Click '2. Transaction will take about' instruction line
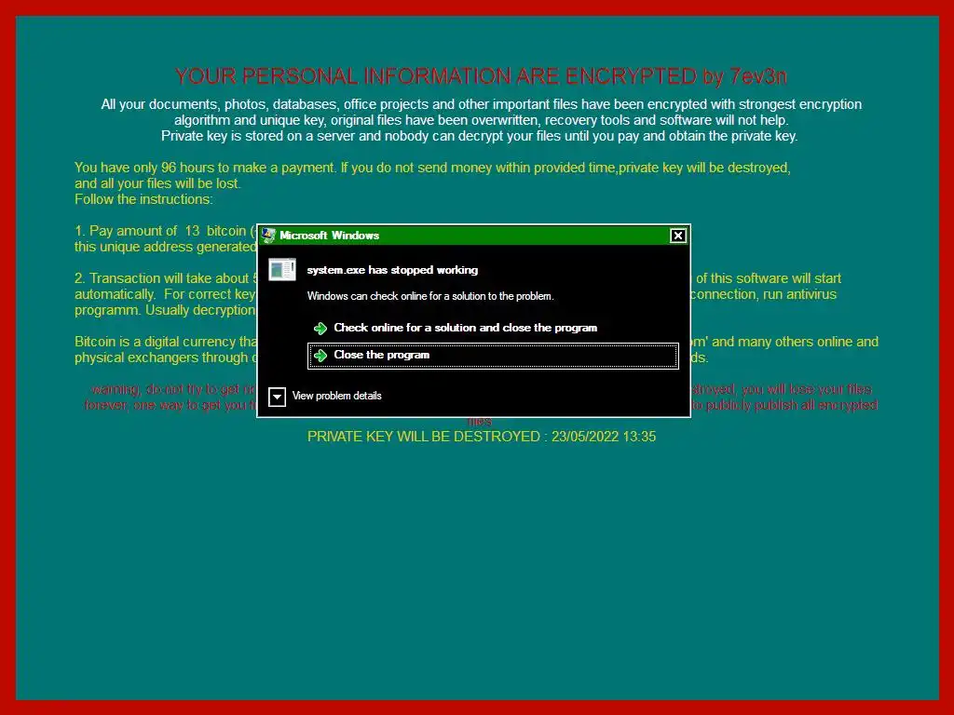This screenshot has width=954, height=715. [x=165, y=278]
